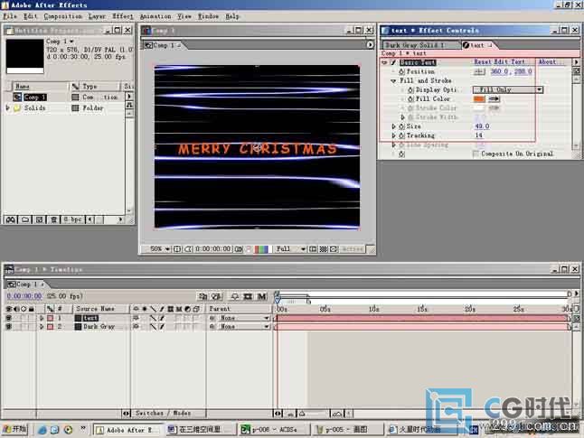Click Enable Motion Blur M button in timeline
Image resolution: width=584 pixels, height=438 pixels.
(x=262, y=296)
